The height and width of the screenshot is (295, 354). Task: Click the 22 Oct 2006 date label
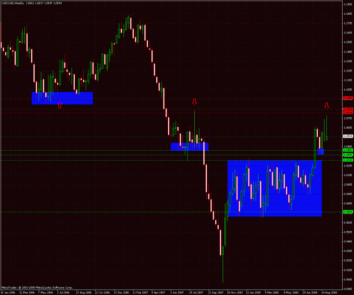(103, 293)
